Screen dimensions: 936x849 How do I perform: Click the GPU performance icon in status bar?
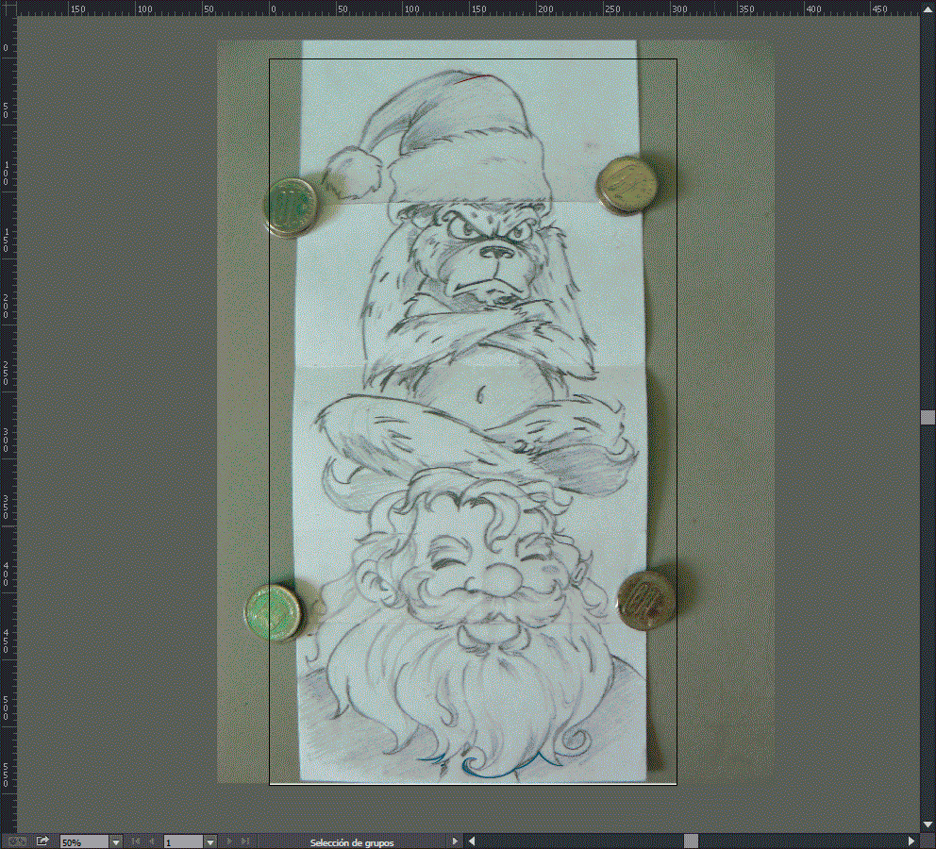coord(17,841)
